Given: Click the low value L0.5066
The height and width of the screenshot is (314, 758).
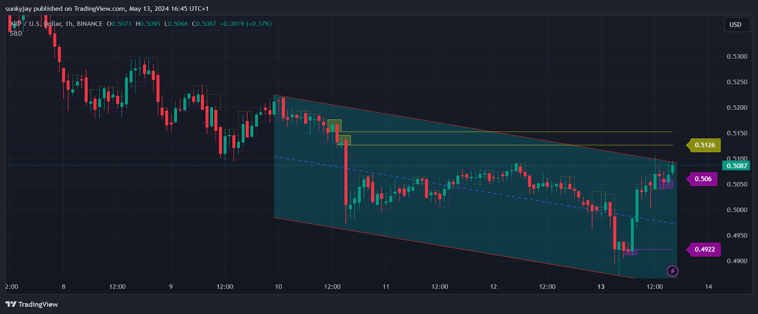Looking at the screenshot, I should tap(176, 24).
